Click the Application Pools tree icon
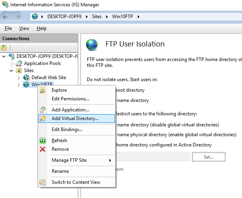The width and height of the screenshot is (242, 198). tap(19, 63)
